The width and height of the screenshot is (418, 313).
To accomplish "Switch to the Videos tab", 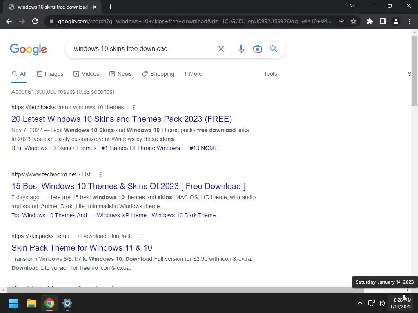I will click(87, 74).
